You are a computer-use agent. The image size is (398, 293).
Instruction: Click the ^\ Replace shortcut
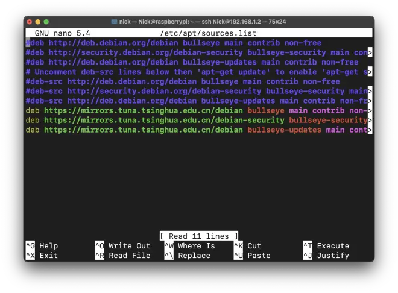point(188,256)
